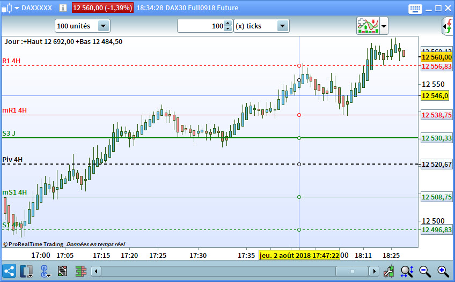Viewport: 455px width, 282px height.
Task: Click the vertical zoom magnifier icon
Action: (407, 271)
